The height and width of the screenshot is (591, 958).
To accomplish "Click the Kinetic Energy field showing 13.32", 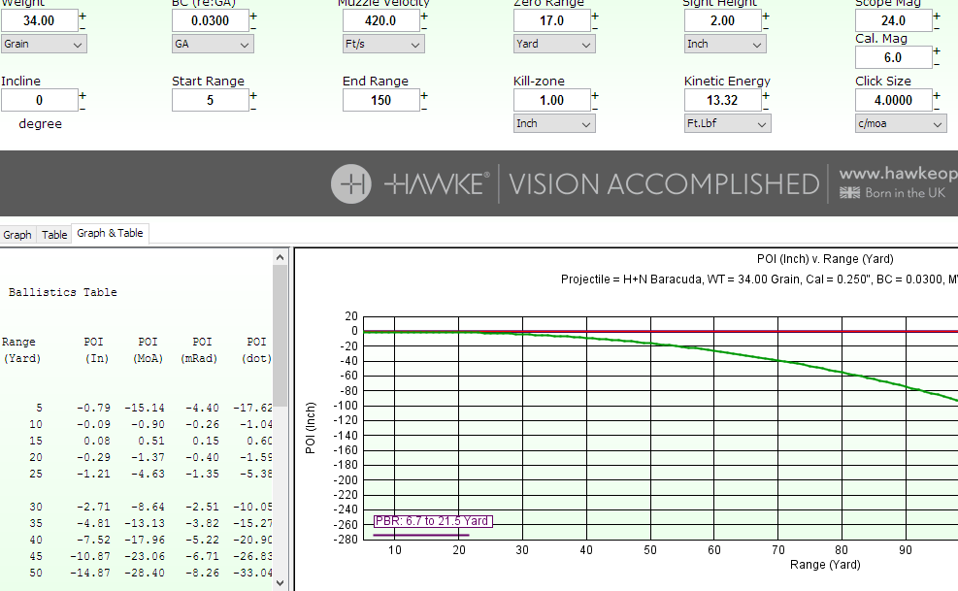I will [x=722, y=100].
